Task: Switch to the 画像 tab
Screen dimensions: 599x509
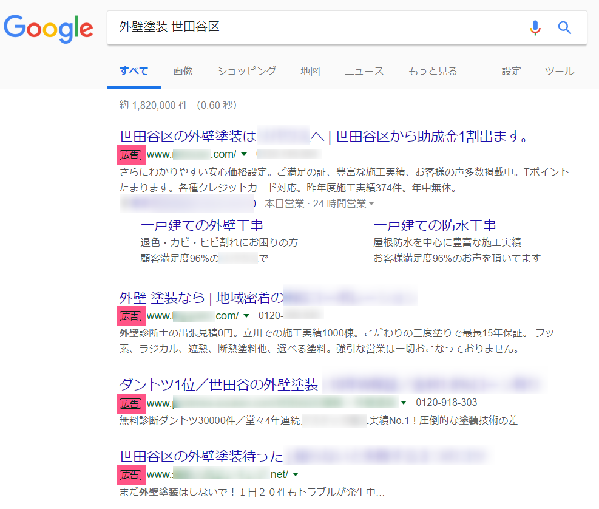Action: coord(183,71)
